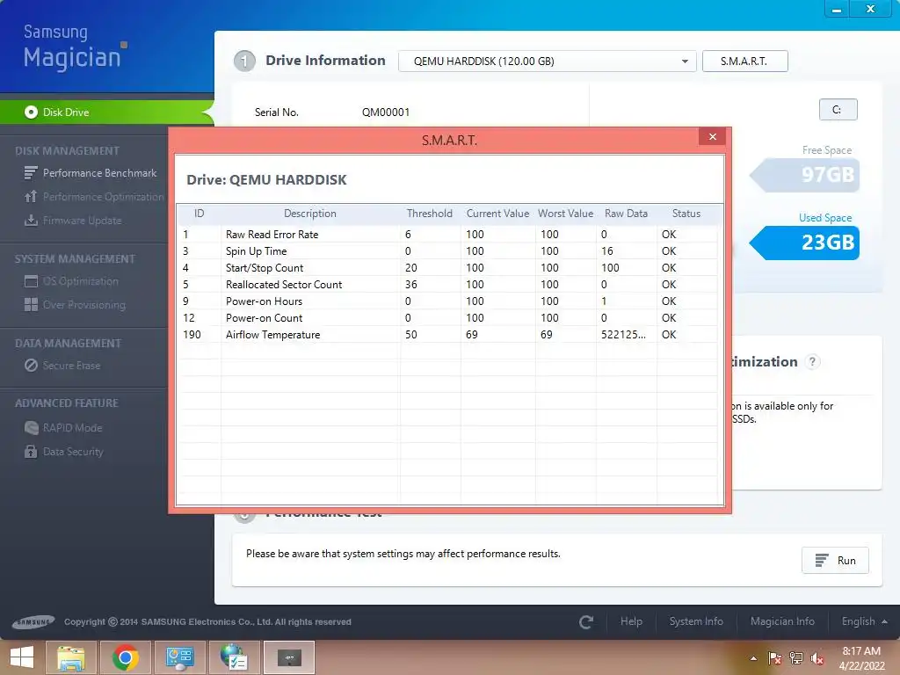The height and width of the screenshot is (675, 900).
Task: Click the Current Value column header
Action: pyautogui.click(x=497, y=214)
